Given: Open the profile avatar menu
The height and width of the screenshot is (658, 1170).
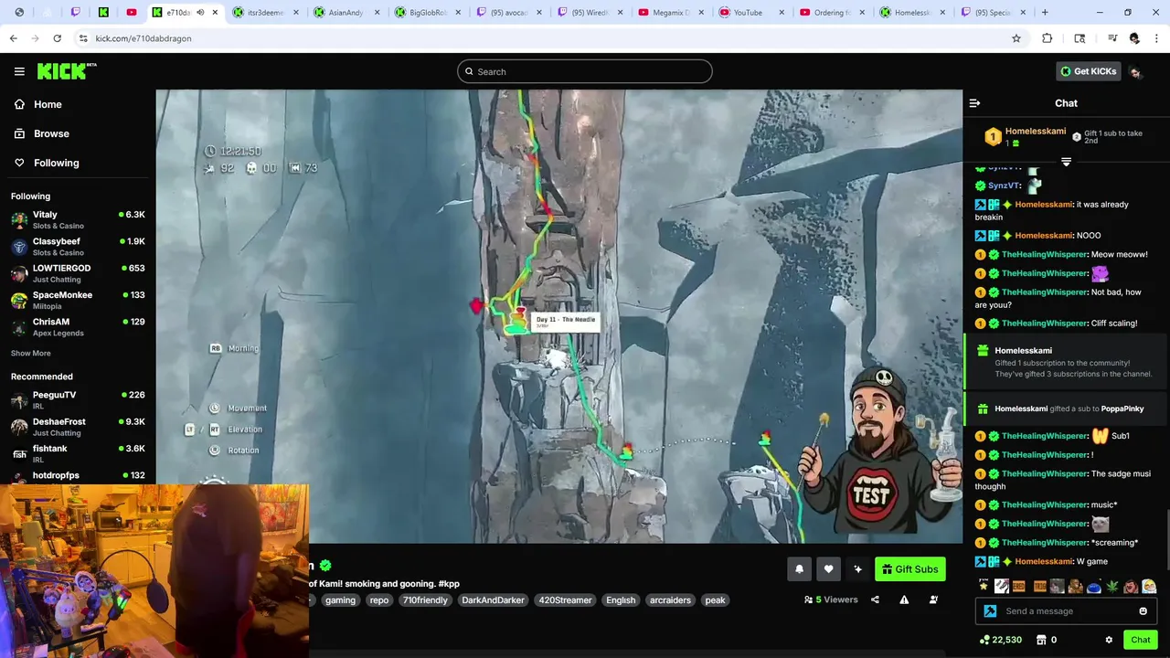Looking at the screenshot, I should coord(1135,72).
